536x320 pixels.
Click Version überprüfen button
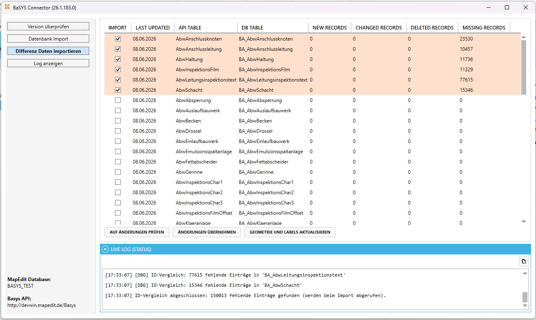click(48, 26)
